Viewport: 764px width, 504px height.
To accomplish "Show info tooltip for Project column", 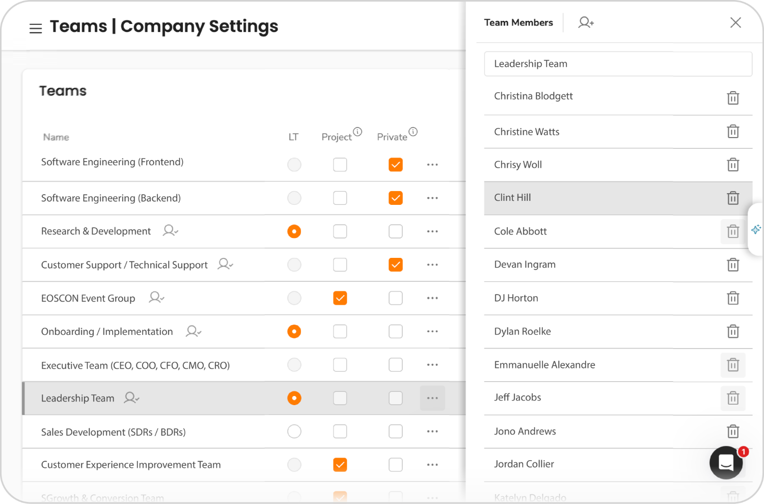I will point(358,131).
